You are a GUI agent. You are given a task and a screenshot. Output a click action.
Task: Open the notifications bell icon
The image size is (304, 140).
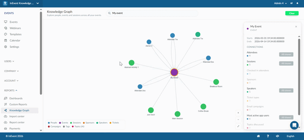297,3
